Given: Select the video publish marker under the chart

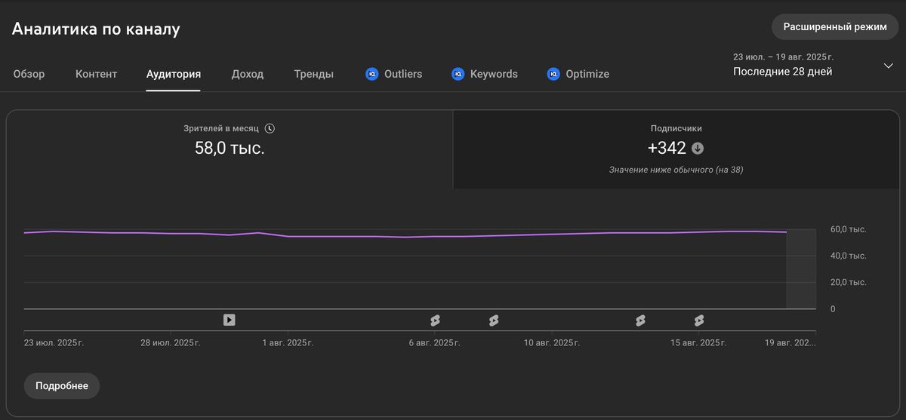Looking at the screenshot, I should click(x=229, y=320).
